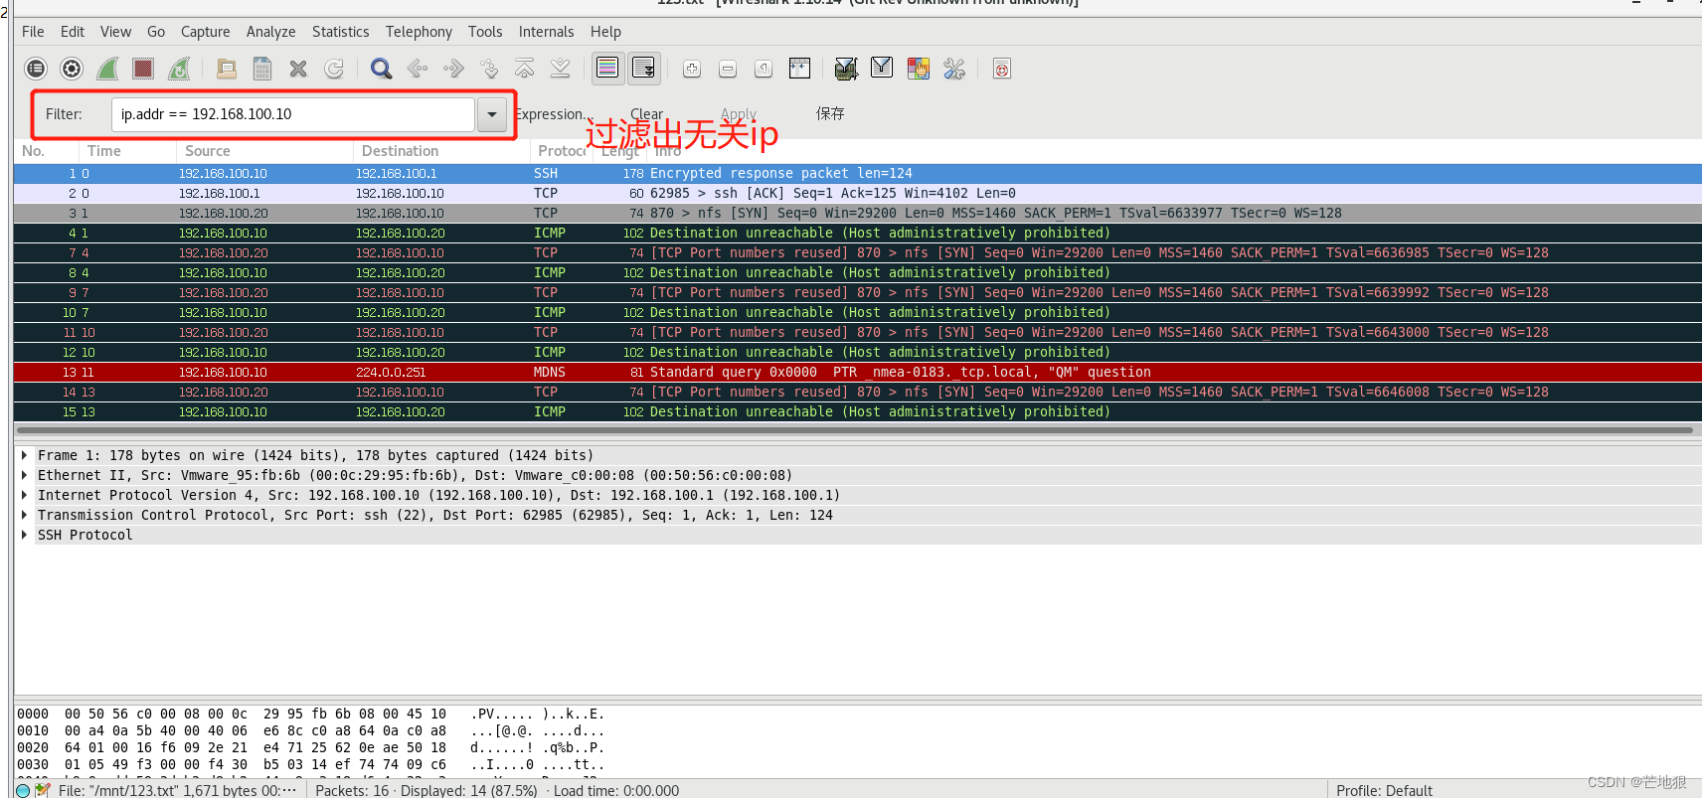Toggle auto scroll in live capture
1702x798 pixels.
click(x=644, y=69)
